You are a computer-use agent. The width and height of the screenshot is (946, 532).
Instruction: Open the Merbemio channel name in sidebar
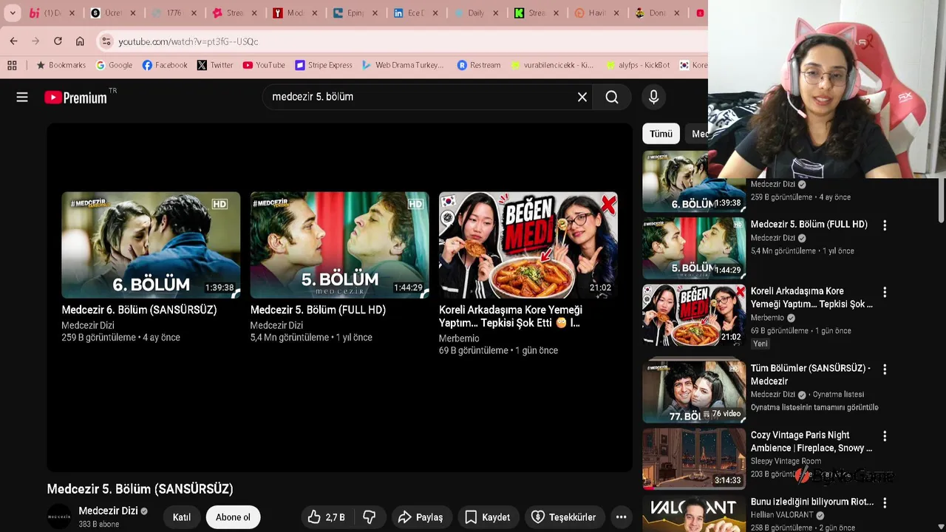(767, 318)
